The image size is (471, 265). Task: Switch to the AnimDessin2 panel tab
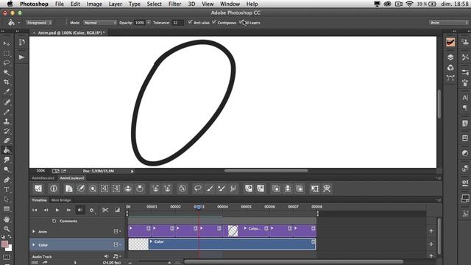[x=43, y=178]
